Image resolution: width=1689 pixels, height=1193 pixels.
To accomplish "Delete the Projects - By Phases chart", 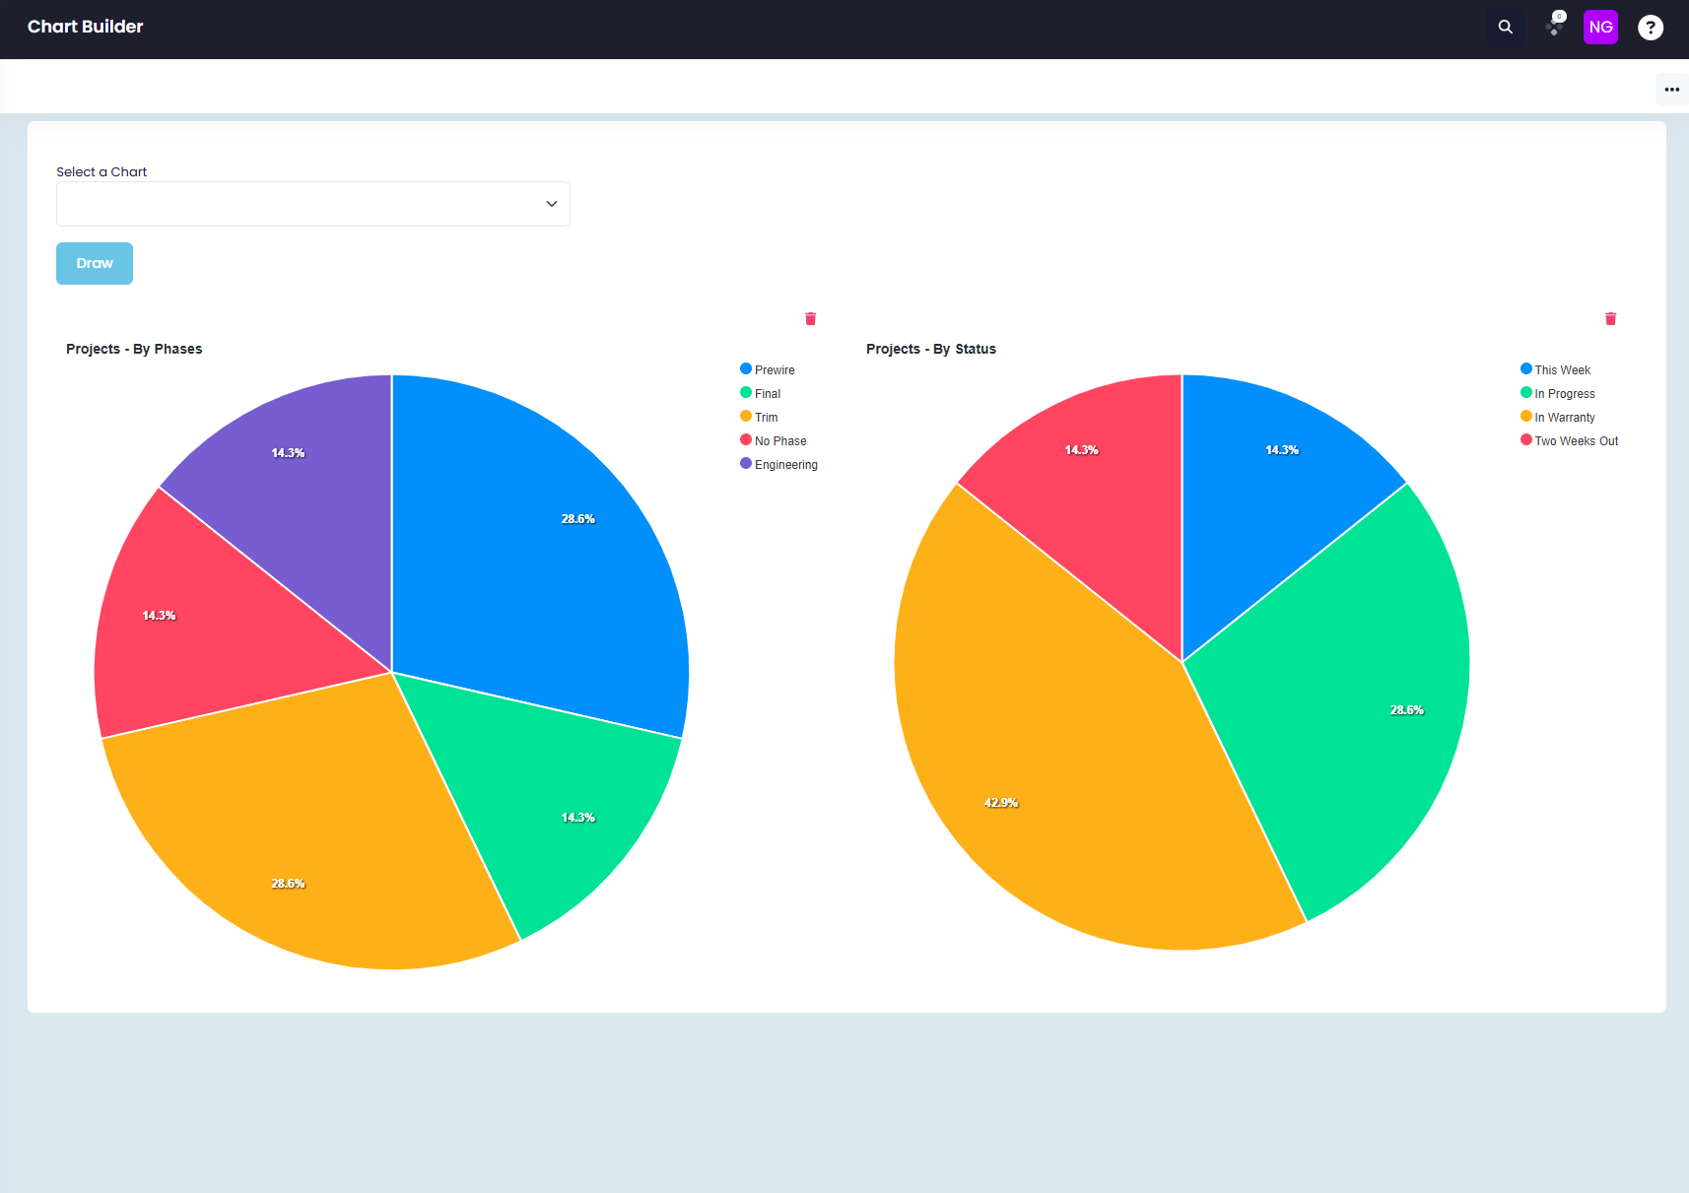I will (x=810, y=318).
